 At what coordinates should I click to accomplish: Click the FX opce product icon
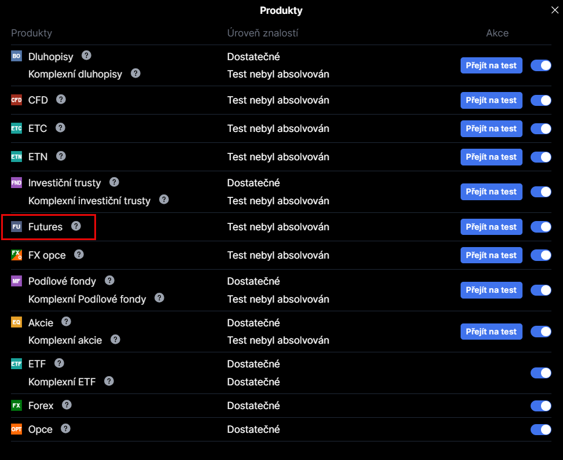[x=16, y=255]
